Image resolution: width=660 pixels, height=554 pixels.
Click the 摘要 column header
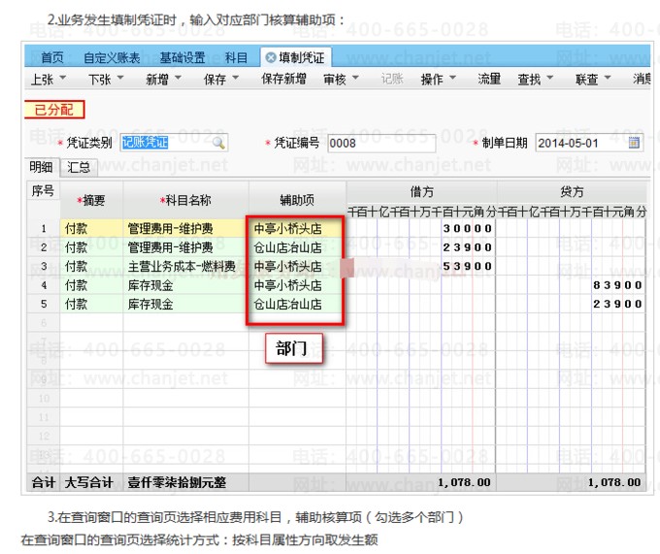(91, 200)
